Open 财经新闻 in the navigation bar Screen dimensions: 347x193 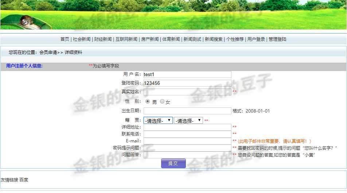tap(103, 39)
